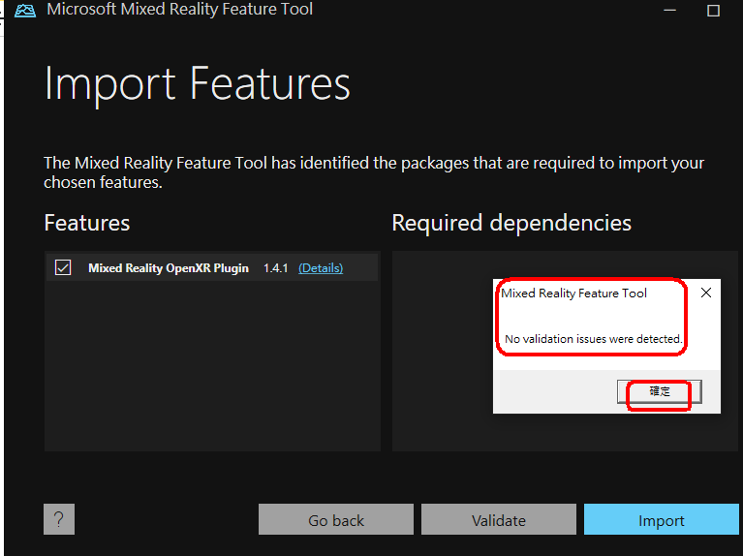Click the Required dependencies heading

tap(511, 223)
